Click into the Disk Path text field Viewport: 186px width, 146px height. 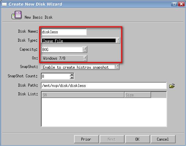104,86
